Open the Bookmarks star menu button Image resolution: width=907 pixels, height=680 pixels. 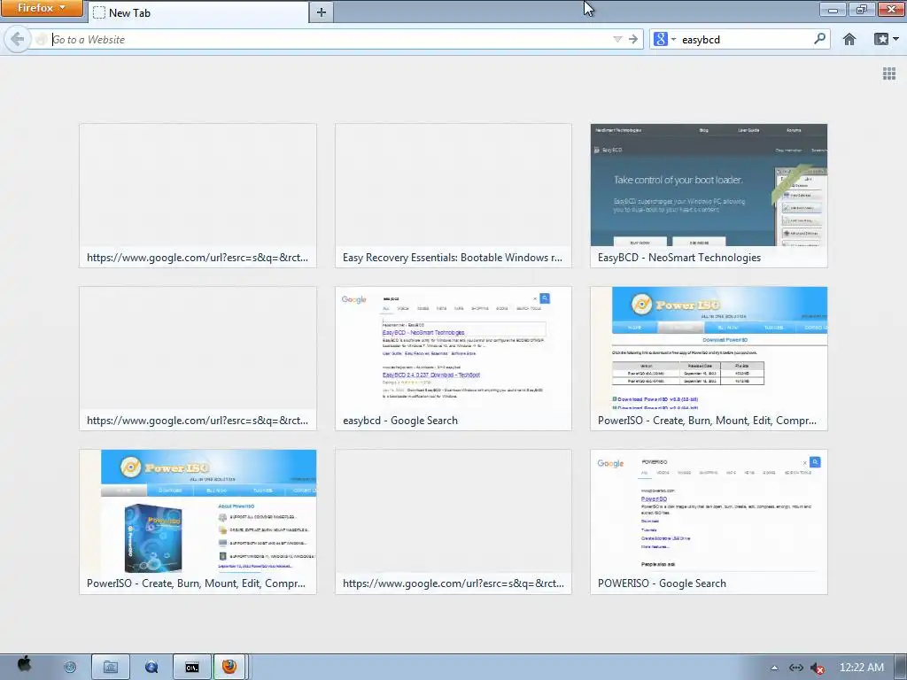(881, 39)
